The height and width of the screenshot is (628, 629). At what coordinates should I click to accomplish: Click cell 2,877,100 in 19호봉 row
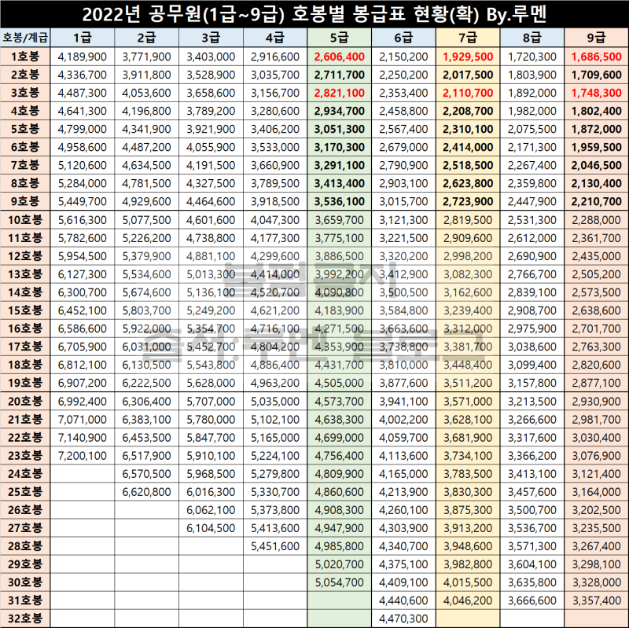[597, 383]
